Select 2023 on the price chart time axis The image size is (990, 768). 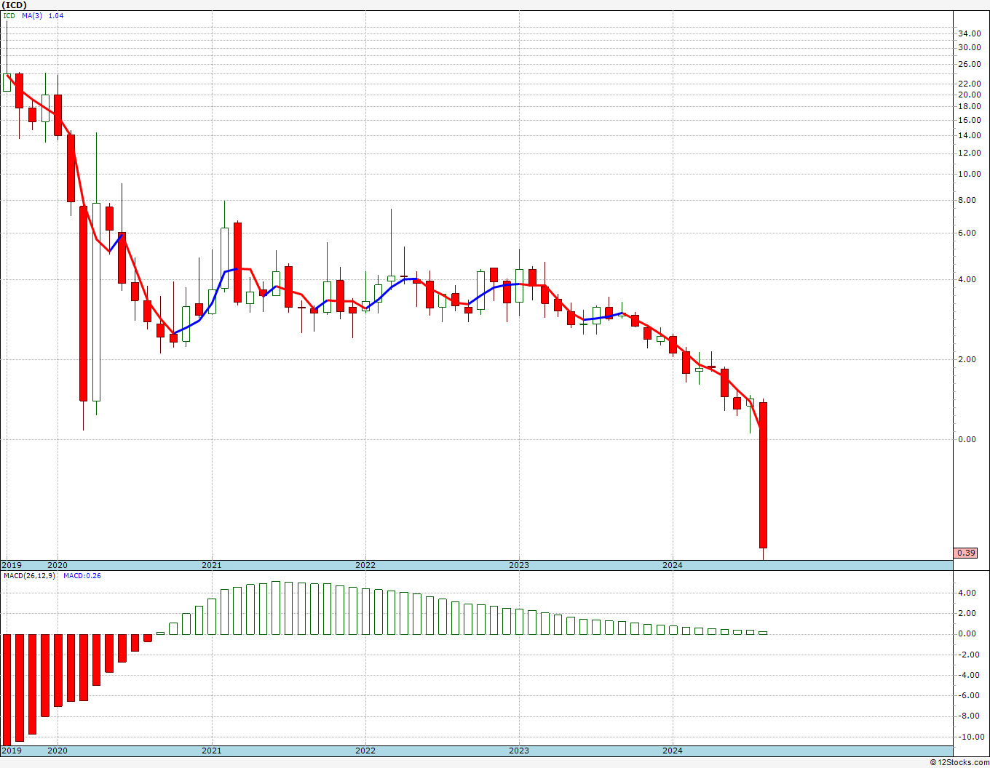tap(519, 565)
